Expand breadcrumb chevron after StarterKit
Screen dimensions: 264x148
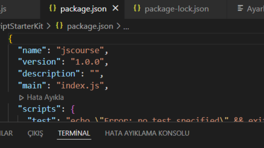49,26
